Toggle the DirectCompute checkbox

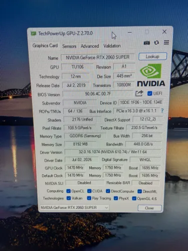tap(108, 191)
